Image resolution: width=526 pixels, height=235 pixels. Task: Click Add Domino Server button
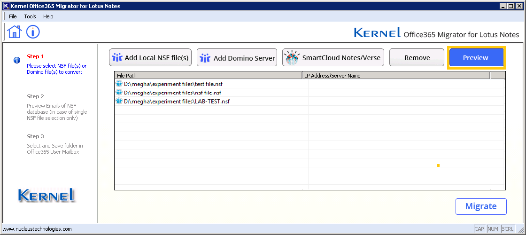click(x=237, y=57)
